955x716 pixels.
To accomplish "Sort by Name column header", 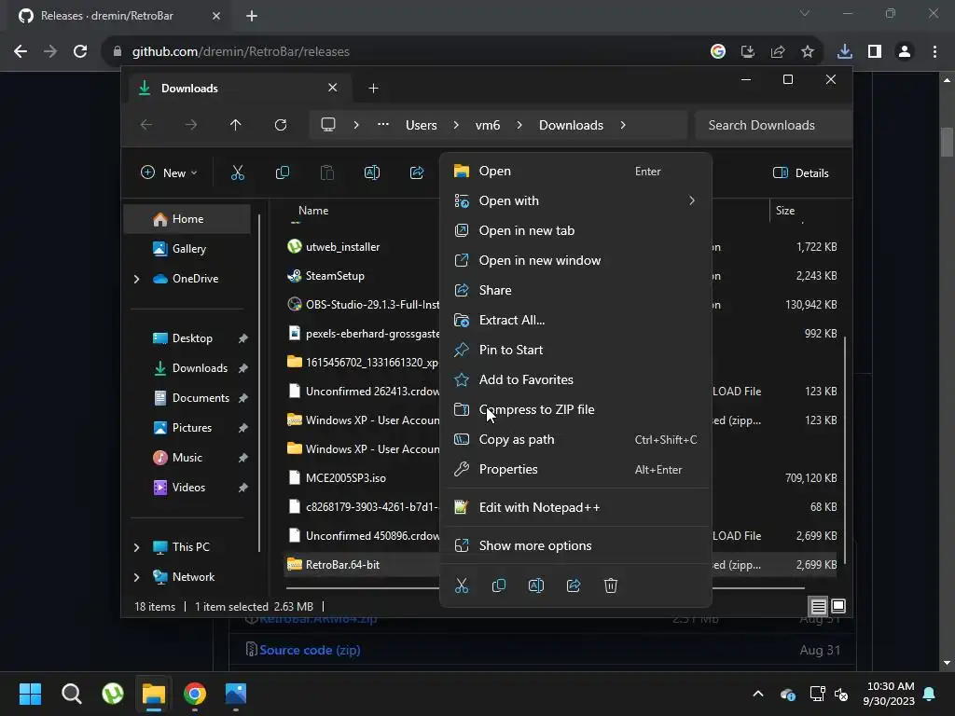I will pyautogui.click(x=313, y=211).
